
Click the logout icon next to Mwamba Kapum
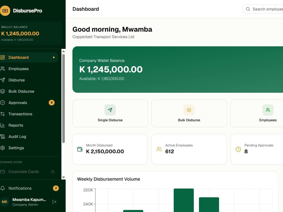click(x=54, y=202)
